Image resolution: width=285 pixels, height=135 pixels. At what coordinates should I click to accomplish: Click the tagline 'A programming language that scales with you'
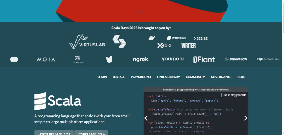pos(82,119)
